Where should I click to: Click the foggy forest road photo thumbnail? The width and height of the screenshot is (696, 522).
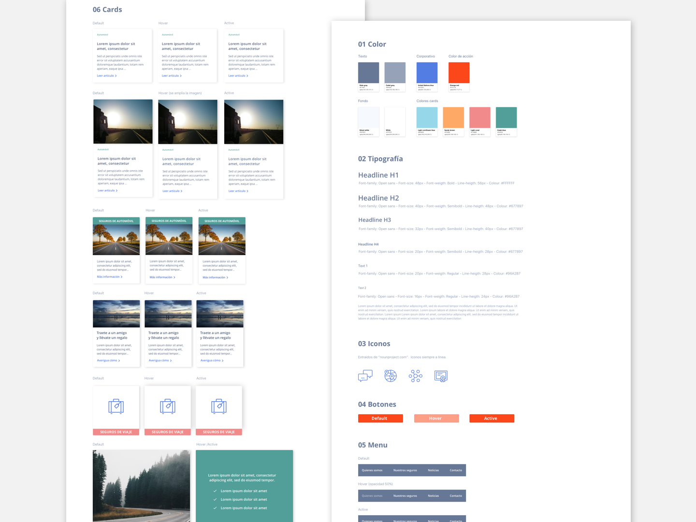coord(141,486)
